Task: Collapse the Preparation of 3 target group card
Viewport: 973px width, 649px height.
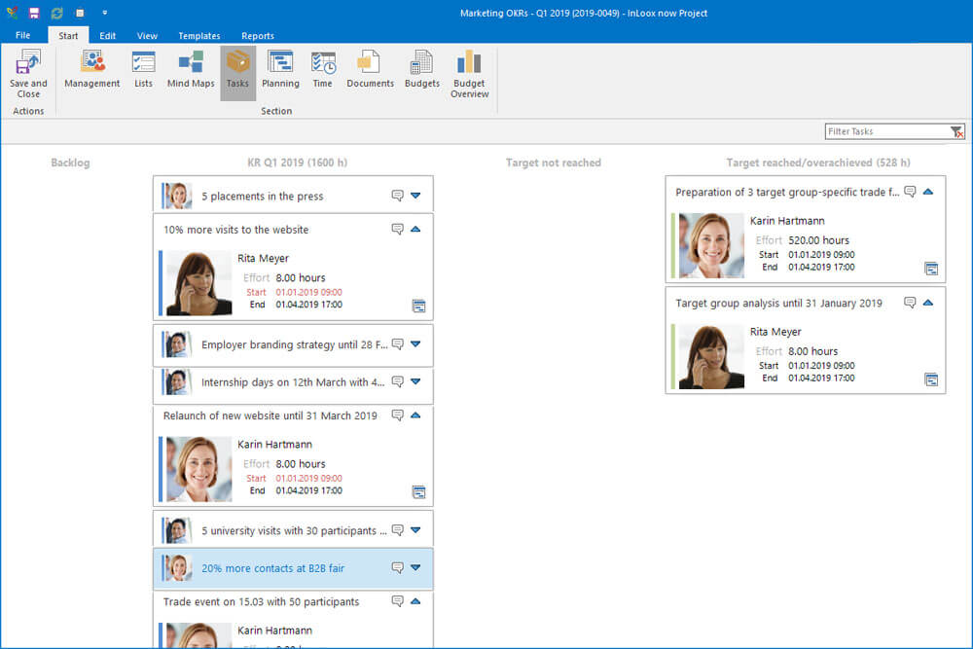Action: (x=928, y=191)
